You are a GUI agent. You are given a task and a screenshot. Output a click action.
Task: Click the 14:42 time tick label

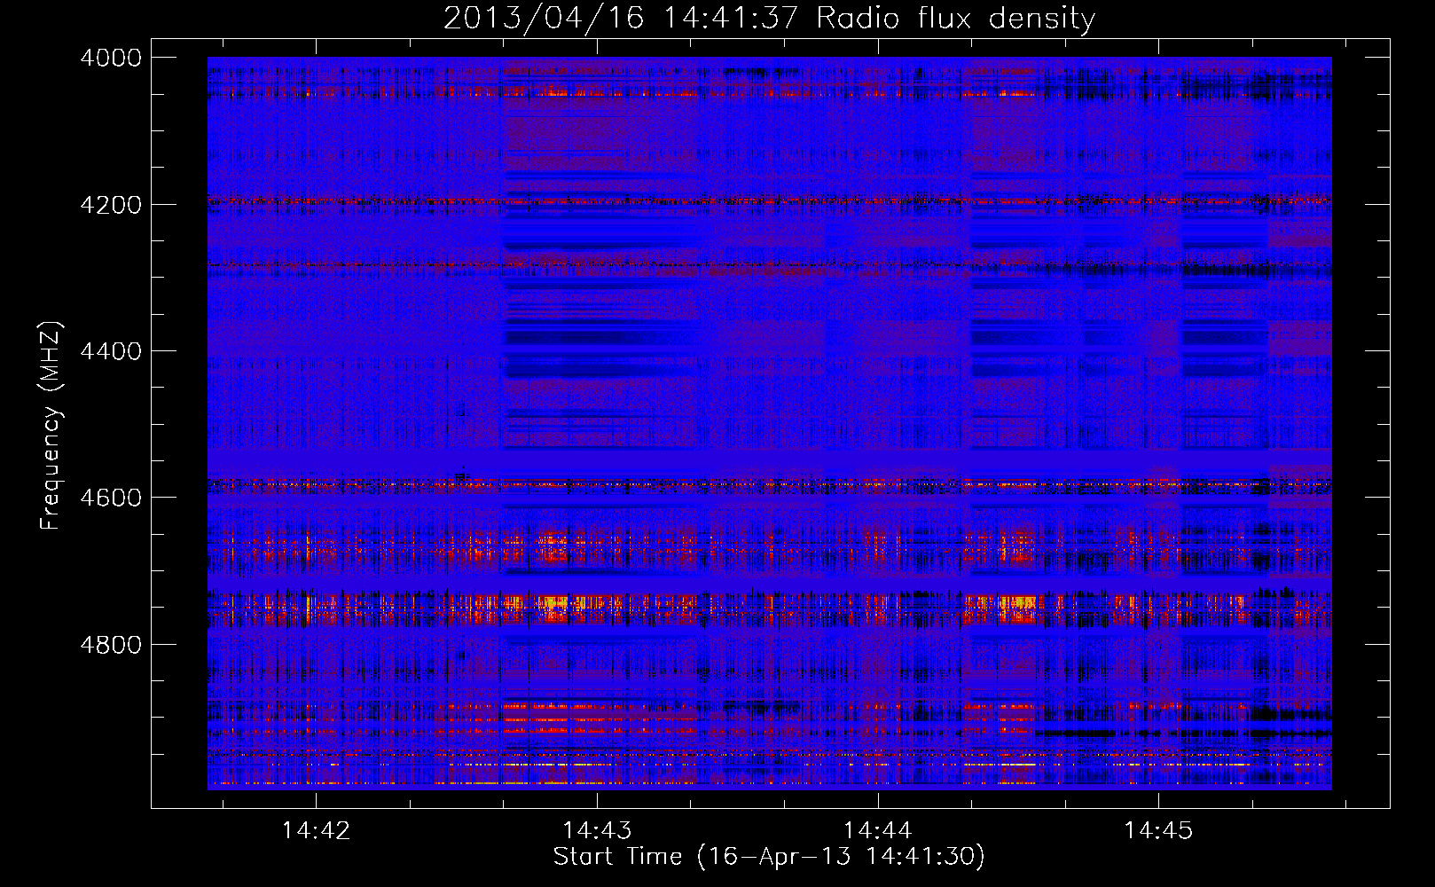pyautogui.click(x=317, y=830)
